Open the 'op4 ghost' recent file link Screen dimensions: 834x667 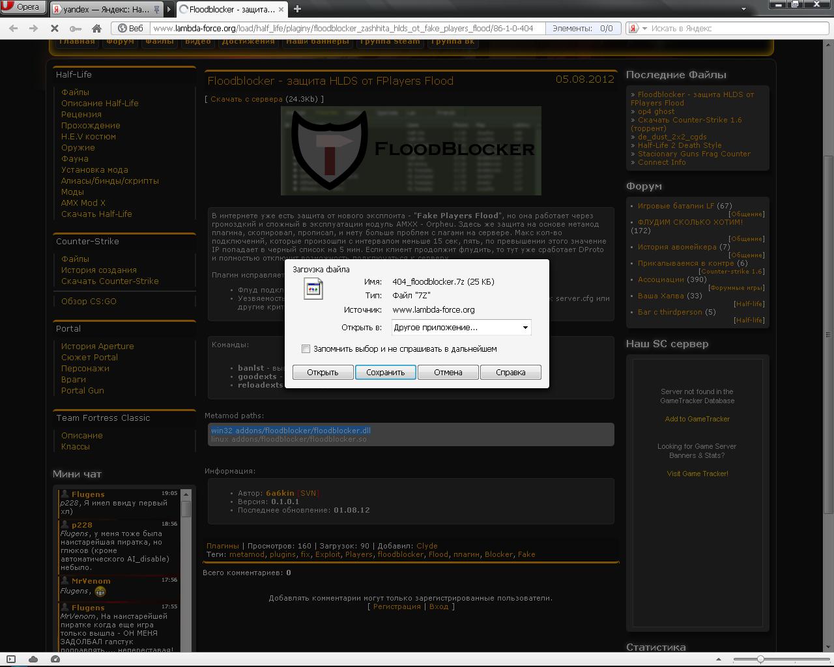pyautogui.click(x=656, y=111)
